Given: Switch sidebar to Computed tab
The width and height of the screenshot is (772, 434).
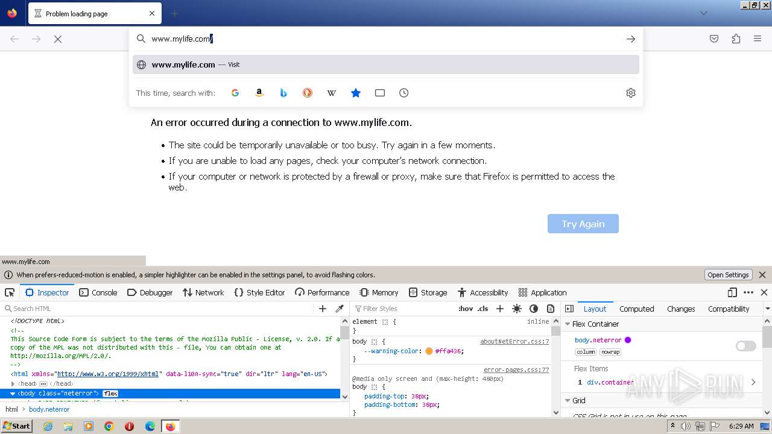Looking at the screenshot, I should [636, 309].
